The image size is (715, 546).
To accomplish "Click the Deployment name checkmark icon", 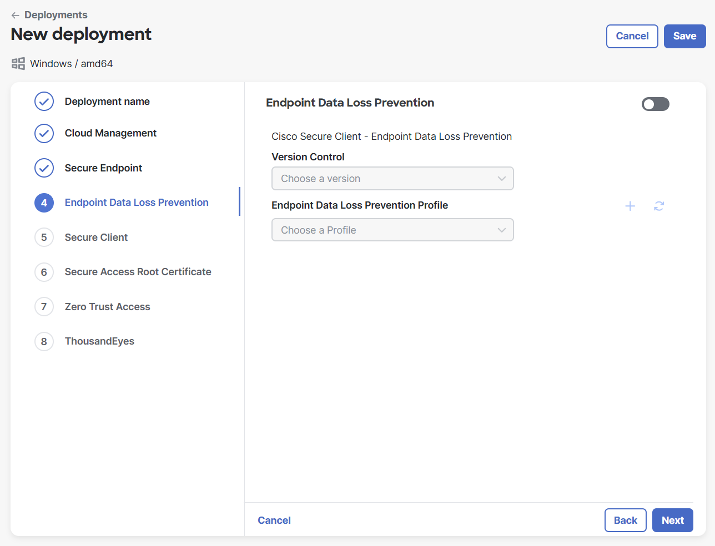I will point(44,102).
